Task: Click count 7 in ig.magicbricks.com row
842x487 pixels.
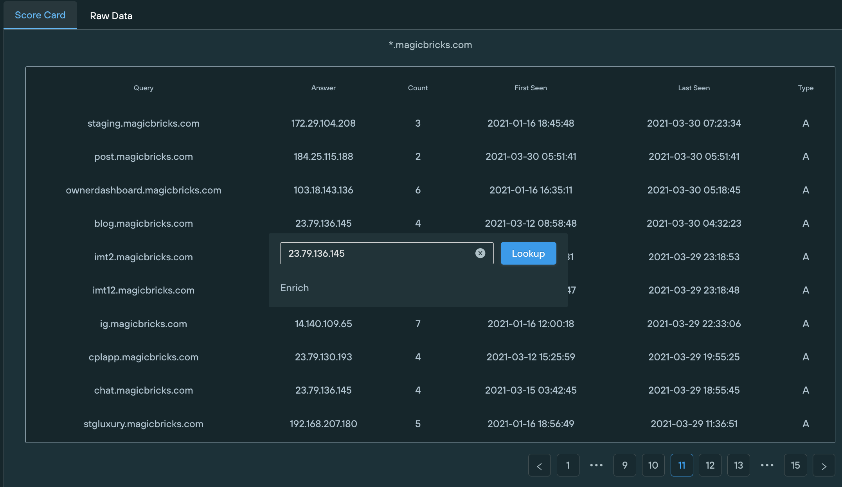Action: [x=418, y=324]
